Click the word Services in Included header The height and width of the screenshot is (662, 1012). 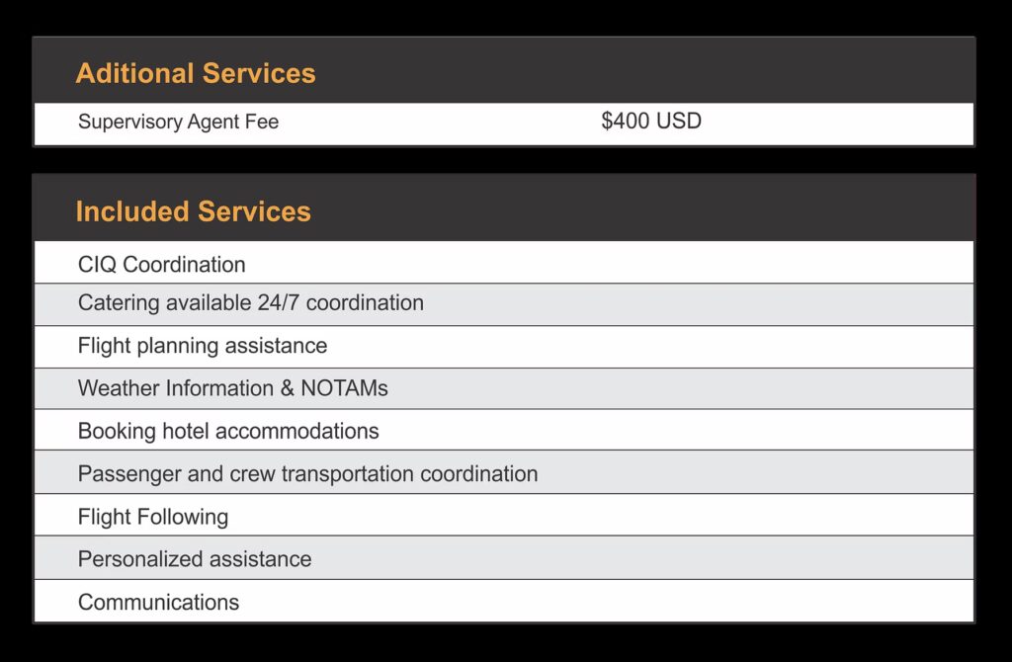point(254,211)
